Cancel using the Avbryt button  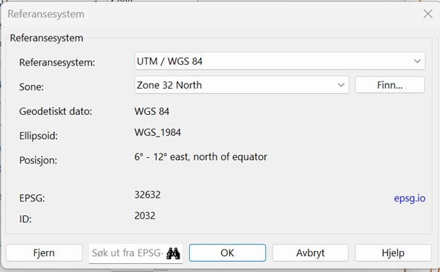[311, 253]
